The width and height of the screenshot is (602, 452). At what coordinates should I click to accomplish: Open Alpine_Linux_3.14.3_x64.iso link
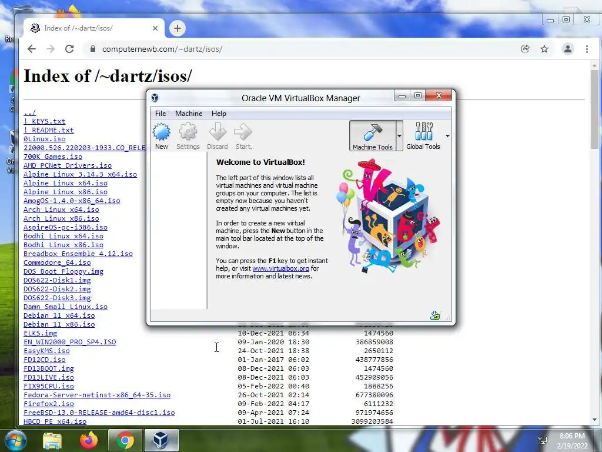coord(80,174)
